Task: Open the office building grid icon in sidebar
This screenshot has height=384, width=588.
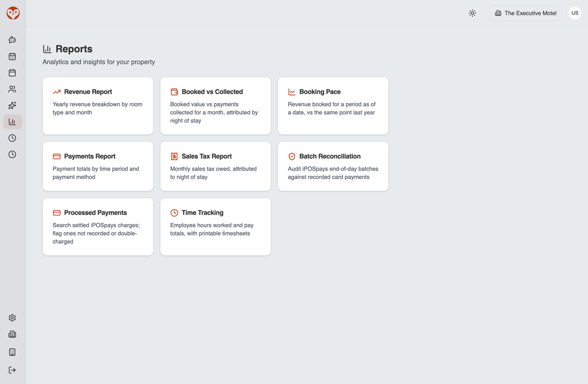Action: pyautogui.click(x=12, y=352)
